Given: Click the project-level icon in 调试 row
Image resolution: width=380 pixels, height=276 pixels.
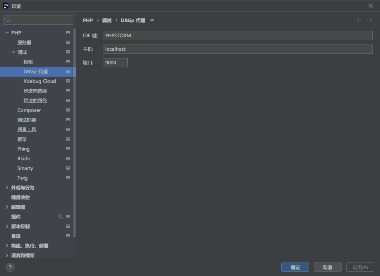Looking at the screenshot, I should (68, 52).
